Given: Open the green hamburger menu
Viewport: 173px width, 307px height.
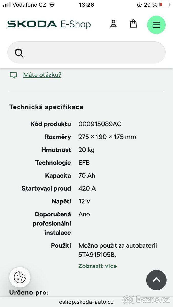Looking at the screenshot, I should (156, 25).
